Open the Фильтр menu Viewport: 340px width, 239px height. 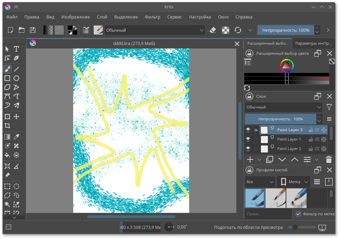[153, 17]
